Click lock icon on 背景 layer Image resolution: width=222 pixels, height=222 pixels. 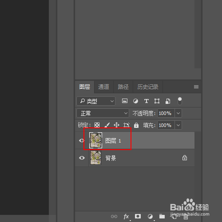pos(185,158)
